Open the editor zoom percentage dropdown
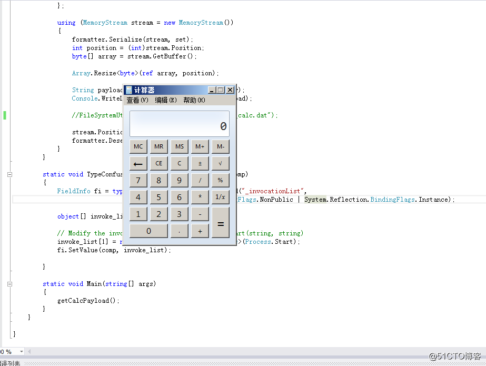The width and height of the screenshot is (486, 366). 22,351
